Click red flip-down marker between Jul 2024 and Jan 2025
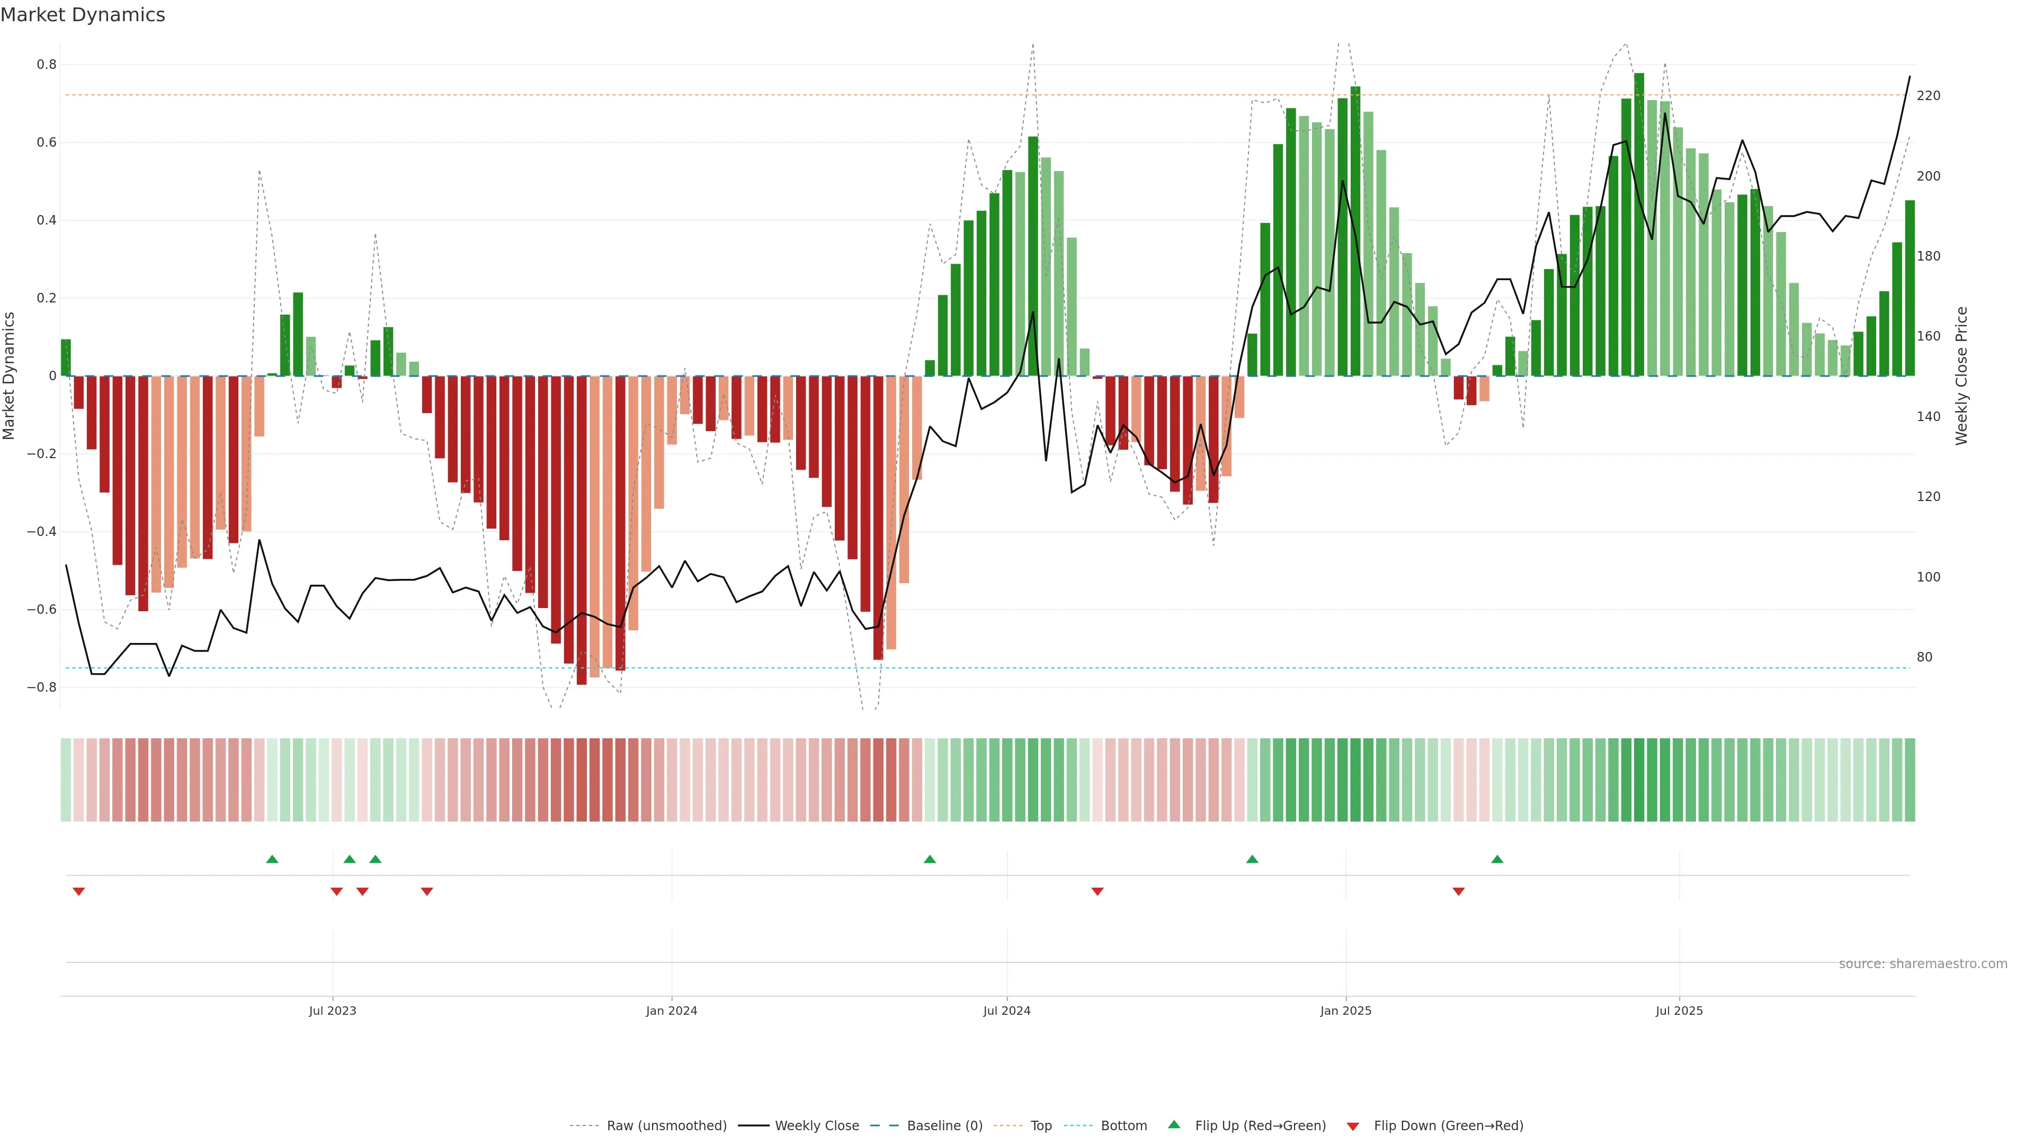The width and height of the screenshot is (2034, 1144). click(1098, 891)
